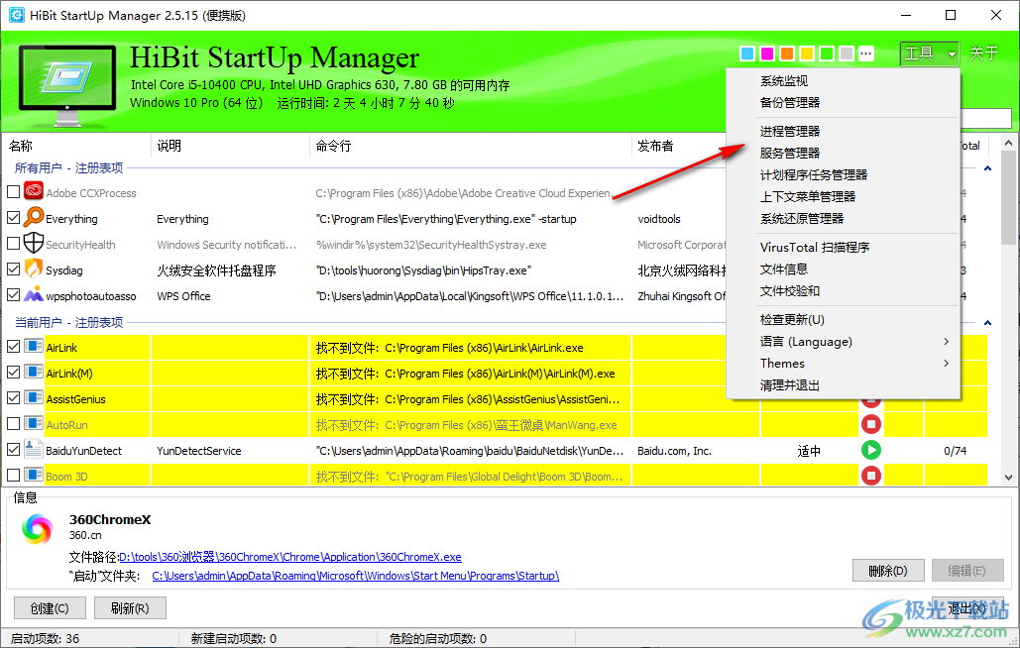Image resolution: width=1020 pixels, height=648 pixels.
Task: Choose 文件校验和 menu item
Action: 843,291
